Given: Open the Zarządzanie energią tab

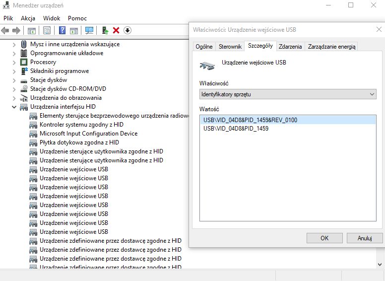Looking at the screenshot, I should [332, 47].
